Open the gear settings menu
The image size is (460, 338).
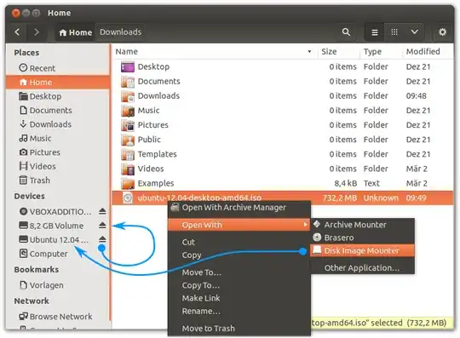[x=442, y=32]
